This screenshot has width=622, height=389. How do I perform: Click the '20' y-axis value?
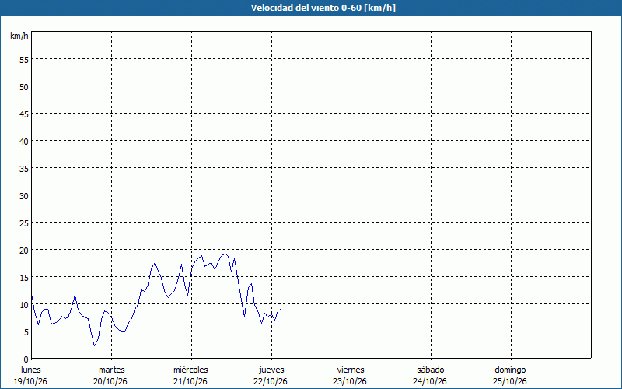click(x=24, y=251)
